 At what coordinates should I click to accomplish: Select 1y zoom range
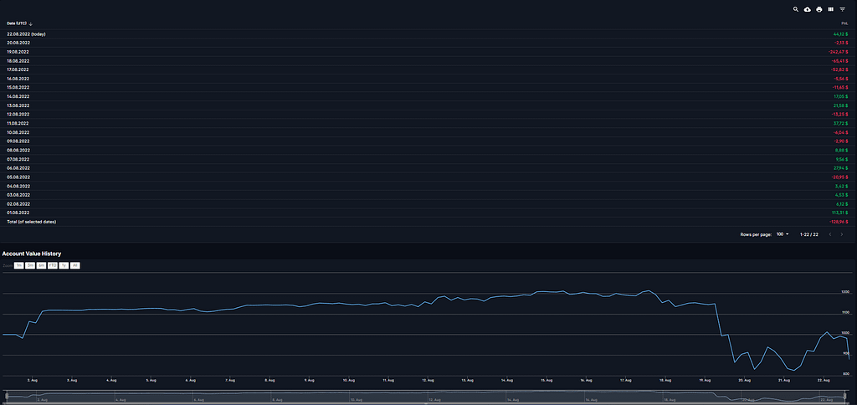(64, 265)
